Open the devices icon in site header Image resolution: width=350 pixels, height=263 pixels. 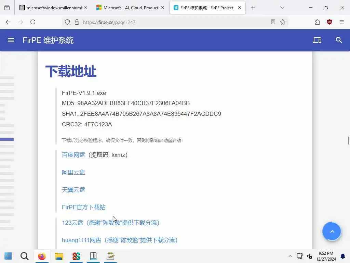[x=317, y=40]
